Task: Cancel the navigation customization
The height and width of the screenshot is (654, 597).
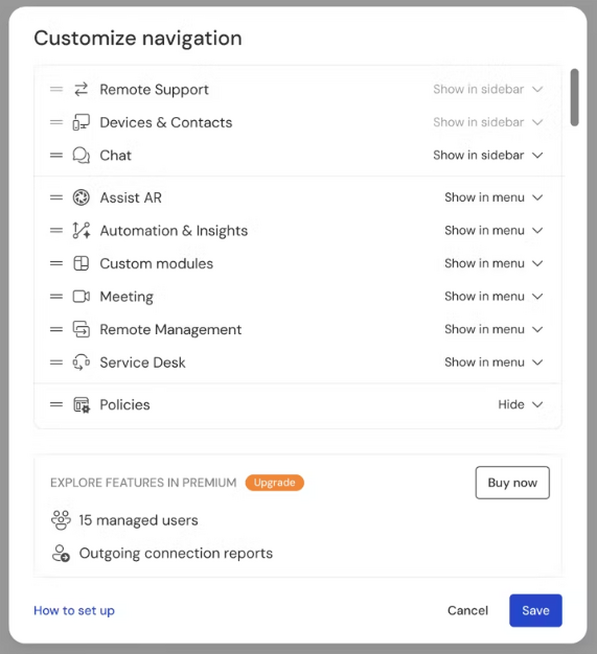Action: [468, 610]
